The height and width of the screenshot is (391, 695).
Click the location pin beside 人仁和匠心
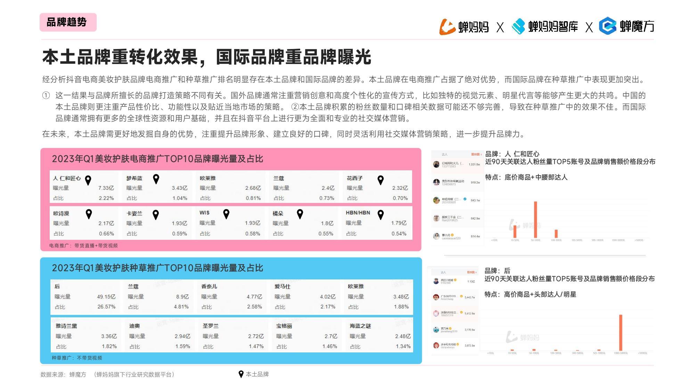tap(88, 180)
